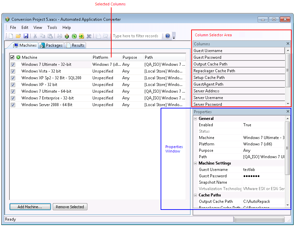295x227 pixels.
Task: Open Help via the blue question mark icon
Action: (167, 36)
